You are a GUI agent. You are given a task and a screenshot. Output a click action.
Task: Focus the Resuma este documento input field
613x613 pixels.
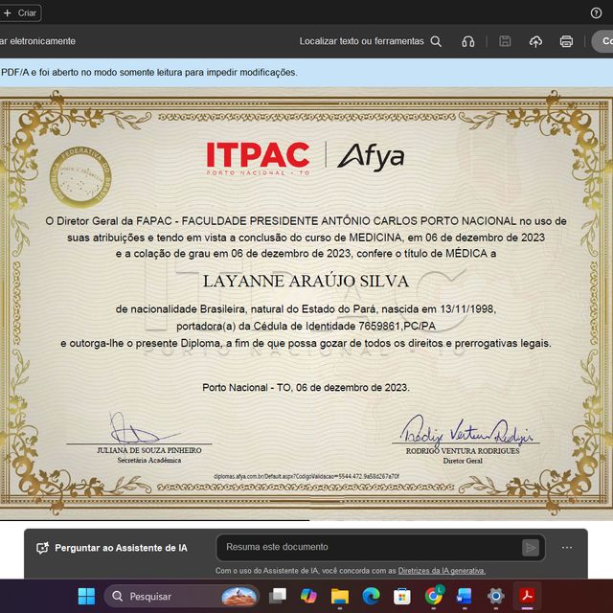[x=380, y=547]
